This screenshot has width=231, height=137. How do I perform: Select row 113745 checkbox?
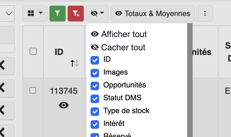coord(33,90)
